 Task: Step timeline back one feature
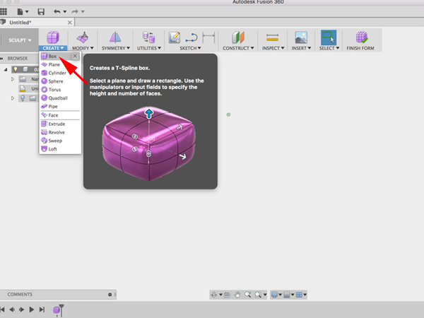pos(11,310)
